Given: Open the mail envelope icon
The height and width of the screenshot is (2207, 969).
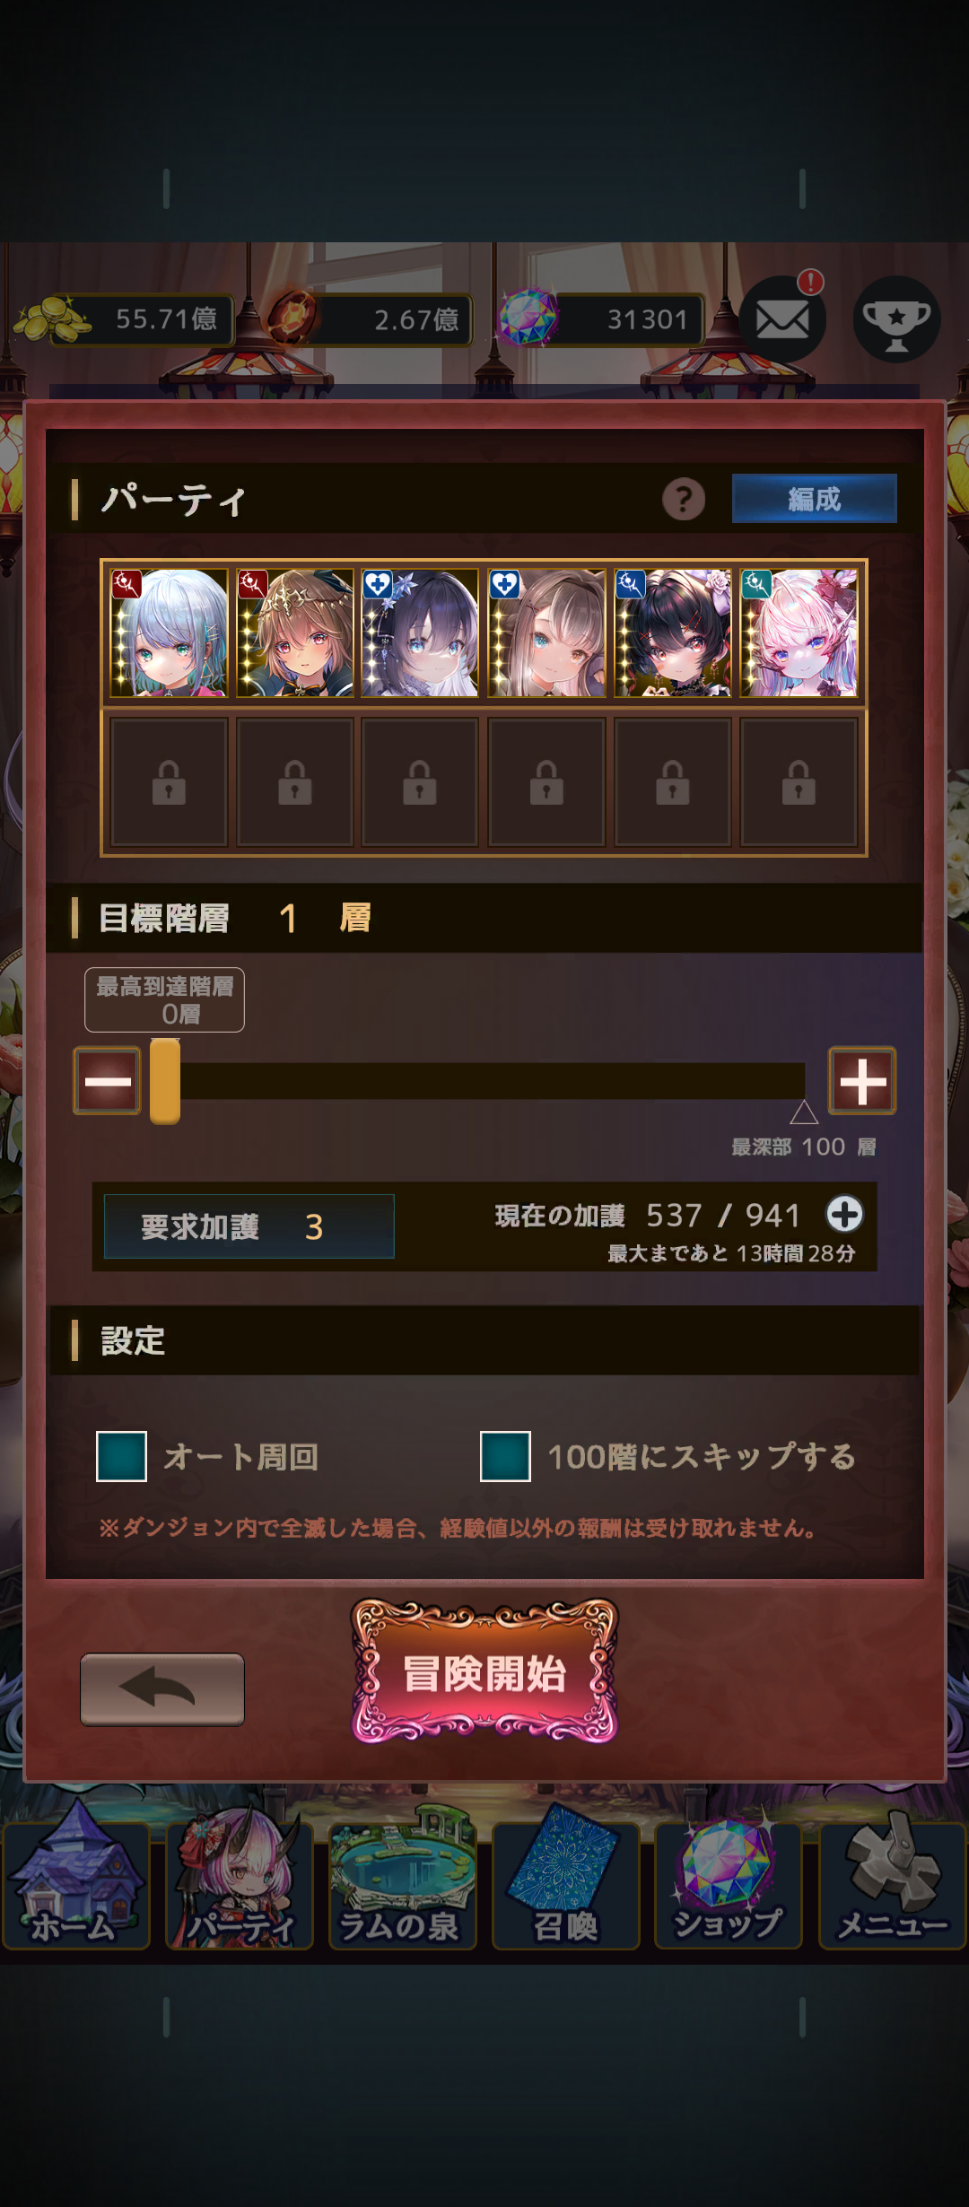Looking at the screenshot, I should 782,319.
